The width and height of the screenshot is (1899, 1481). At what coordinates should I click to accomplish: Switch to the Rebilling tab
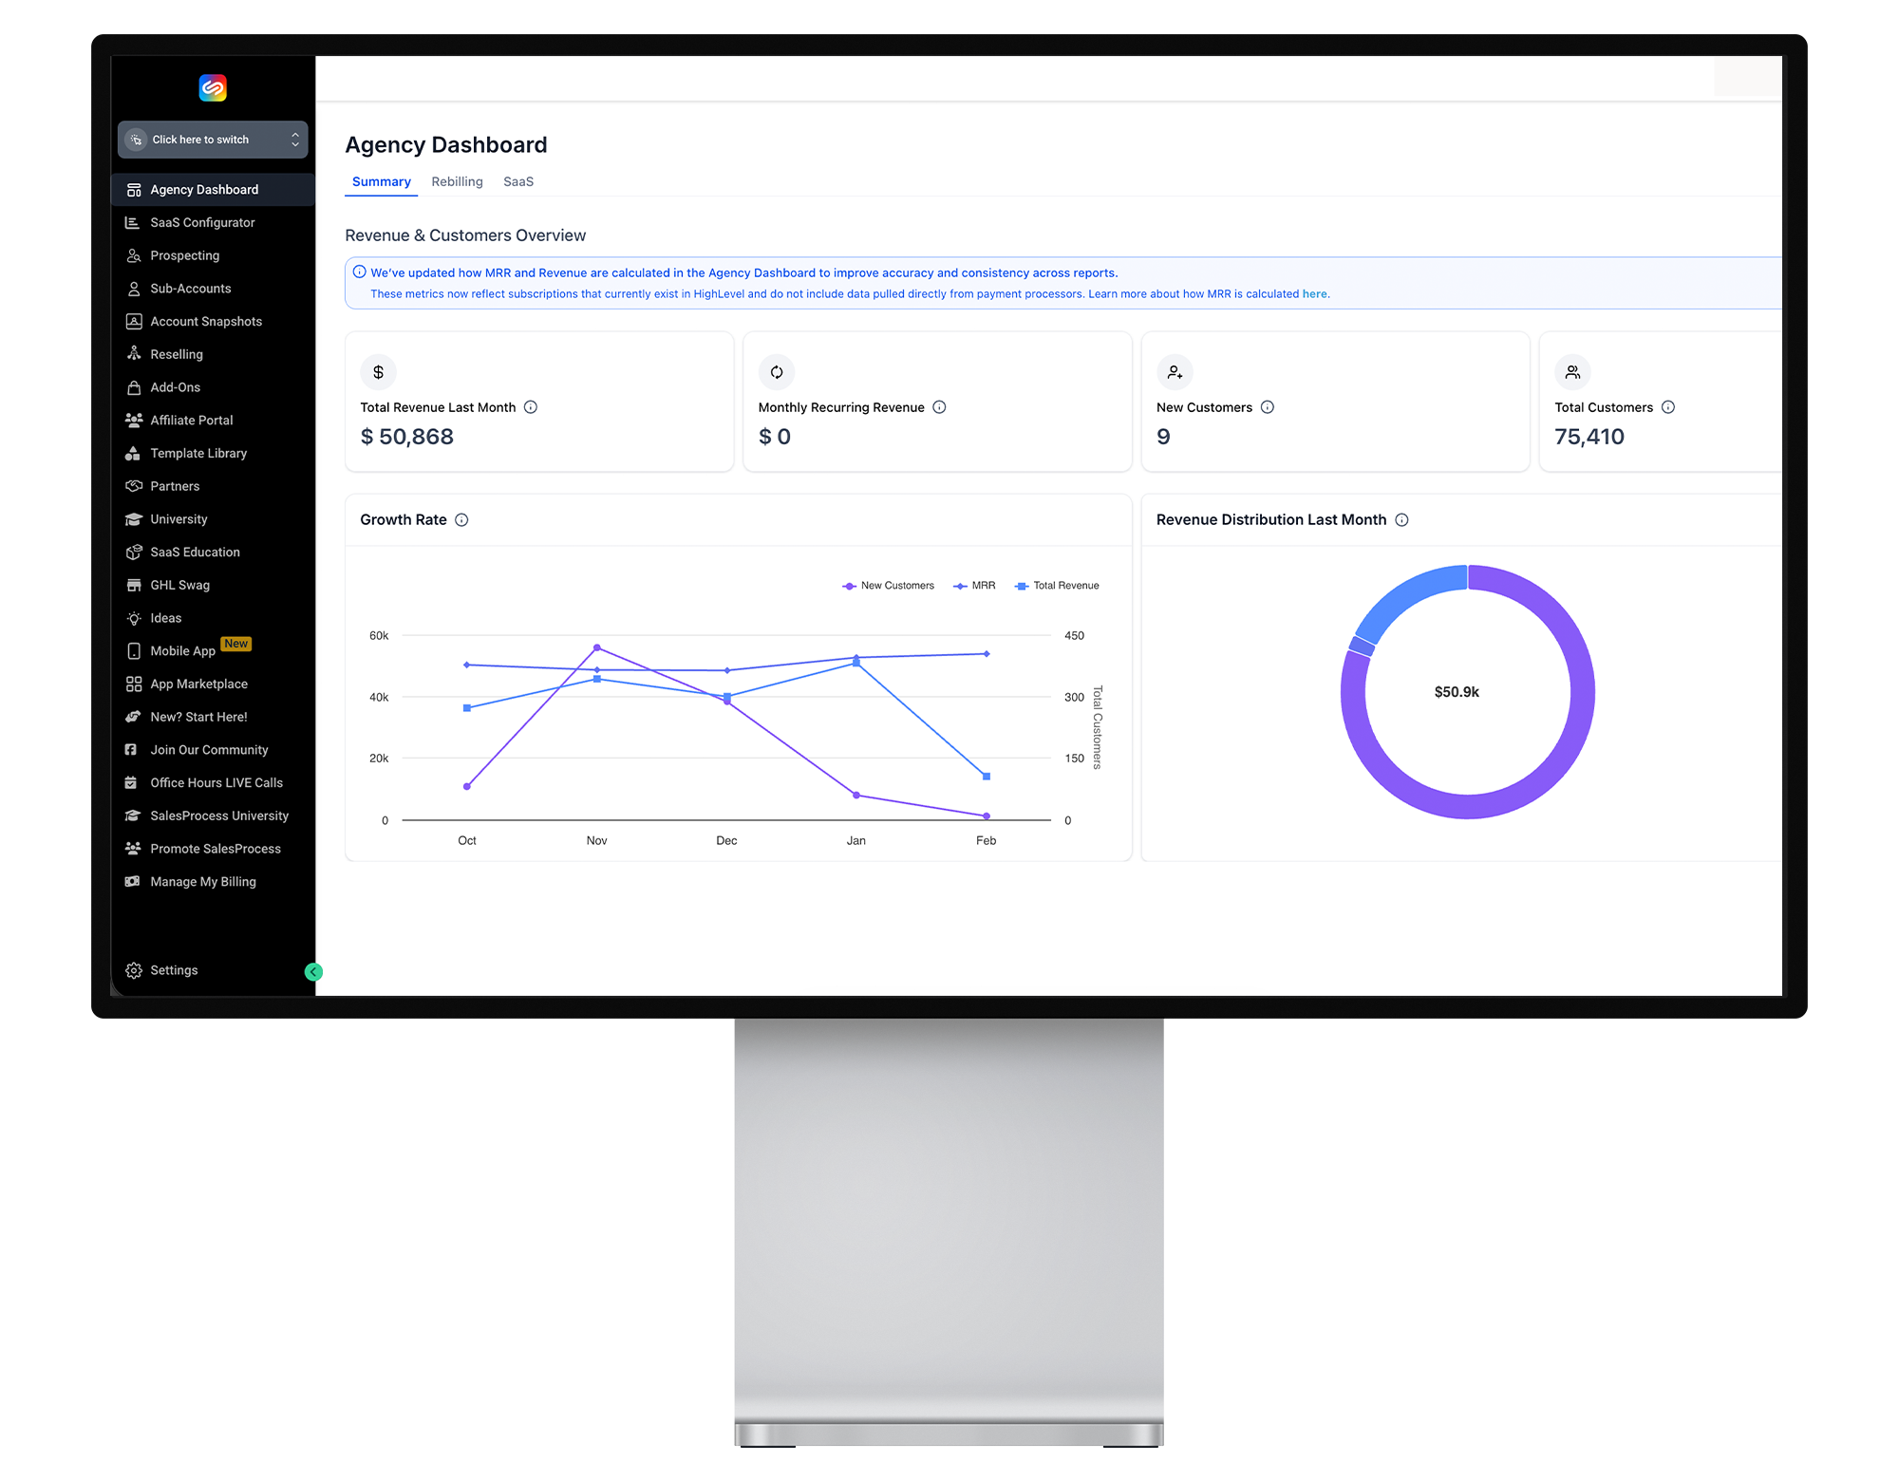click(x=457, y=181)
